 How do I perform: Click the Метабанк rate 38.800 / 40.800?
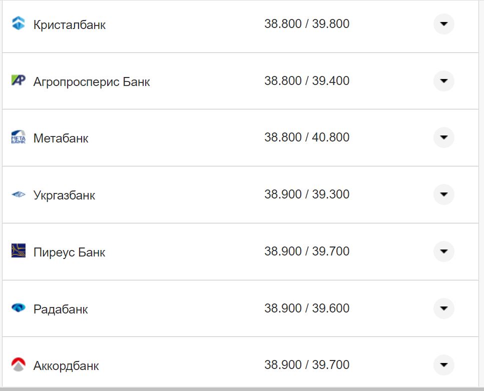[307, 137]
